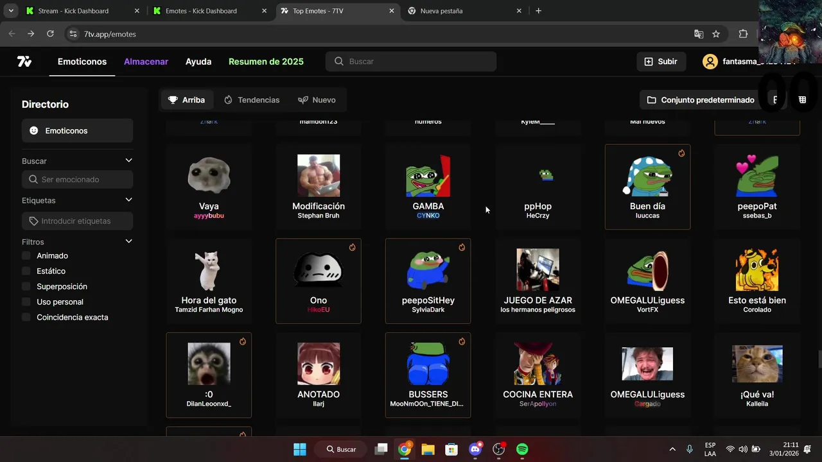Open Resumen de 2025 link
The image size is (822, 462).
pyautogui.click(x=266, y=62)
